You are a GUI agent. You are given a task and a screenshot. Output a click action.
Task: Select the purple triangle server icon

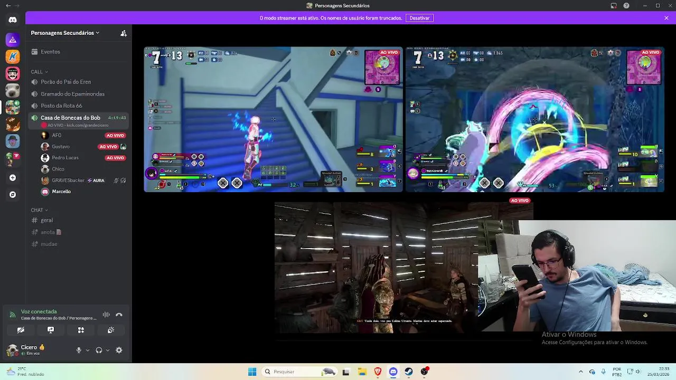click(x=13, y=40)
